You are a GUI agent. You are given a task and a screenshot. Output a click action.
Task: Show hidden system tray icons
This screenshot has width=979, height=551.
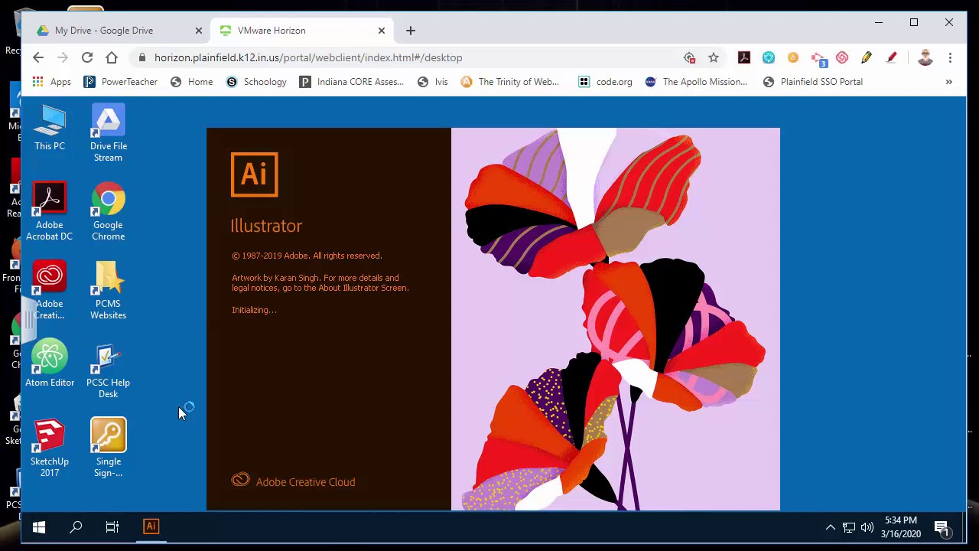click(830, 527)
